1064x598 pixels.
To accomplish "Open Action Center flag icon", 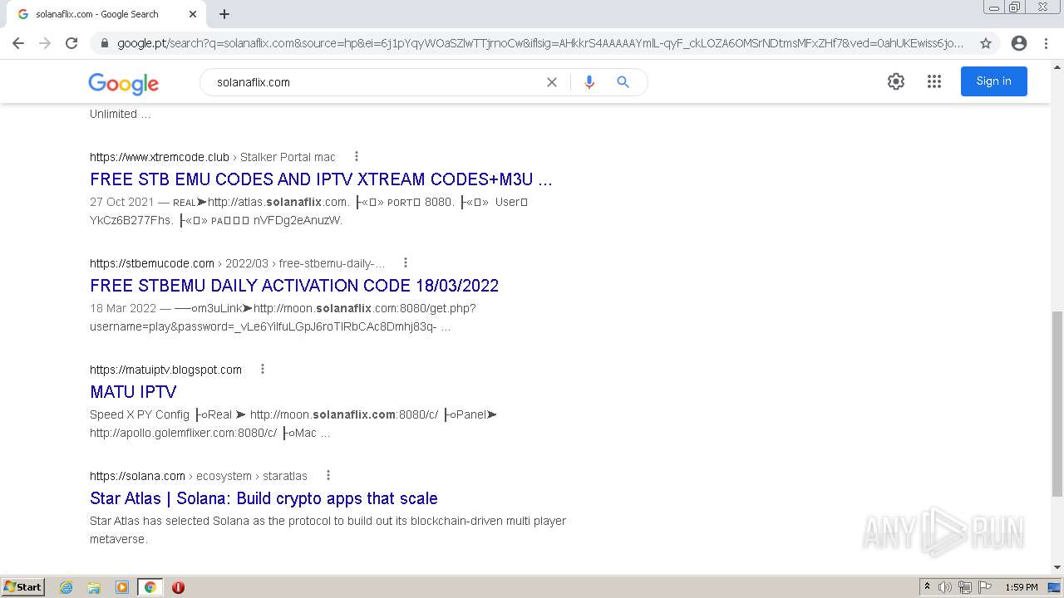I will coord(985,587).
